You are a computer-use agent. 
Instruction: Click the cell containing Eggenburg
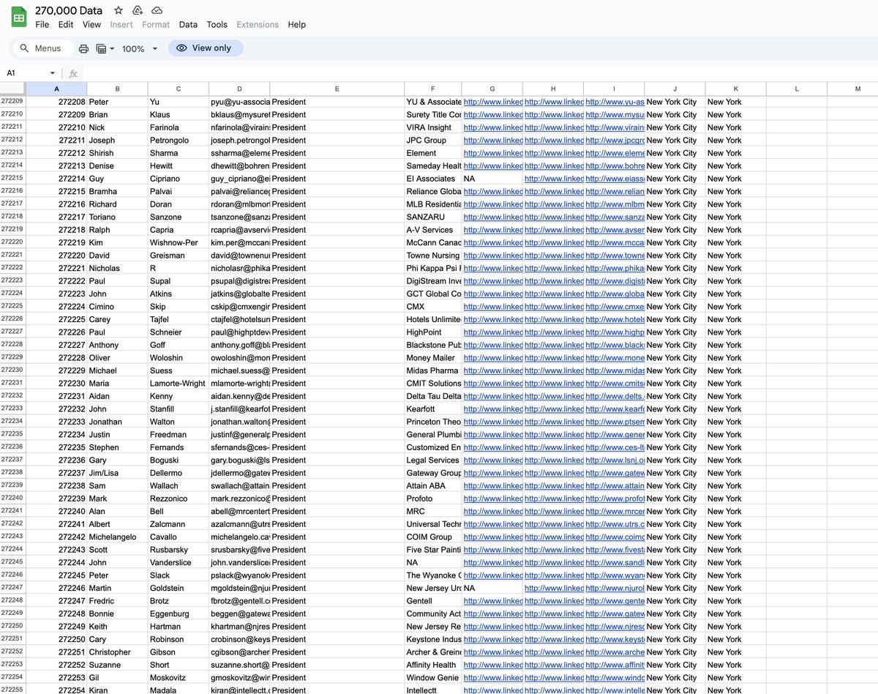tap(178, 613)
